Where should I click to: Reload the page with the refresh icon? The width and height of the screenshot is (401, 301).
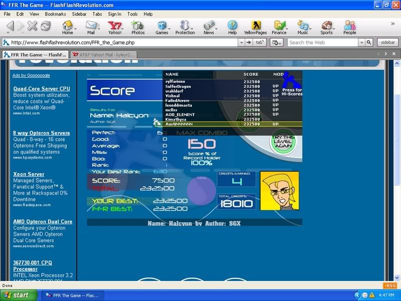point(46,26)
